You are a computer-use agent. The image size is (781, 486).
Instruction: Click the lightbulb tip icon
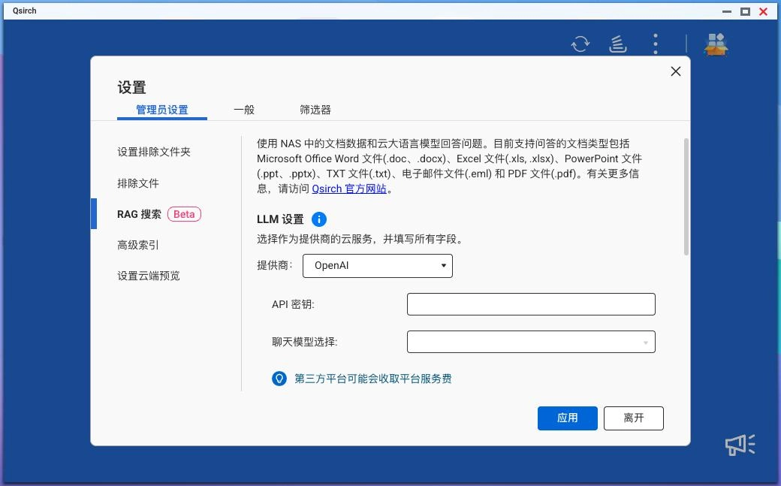point(279,379)
